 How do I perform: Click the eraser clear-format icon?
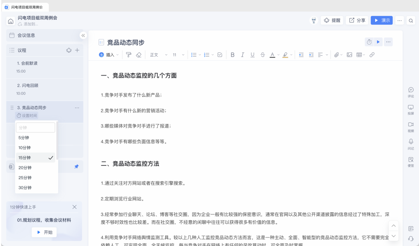click(x=139, y=55)
